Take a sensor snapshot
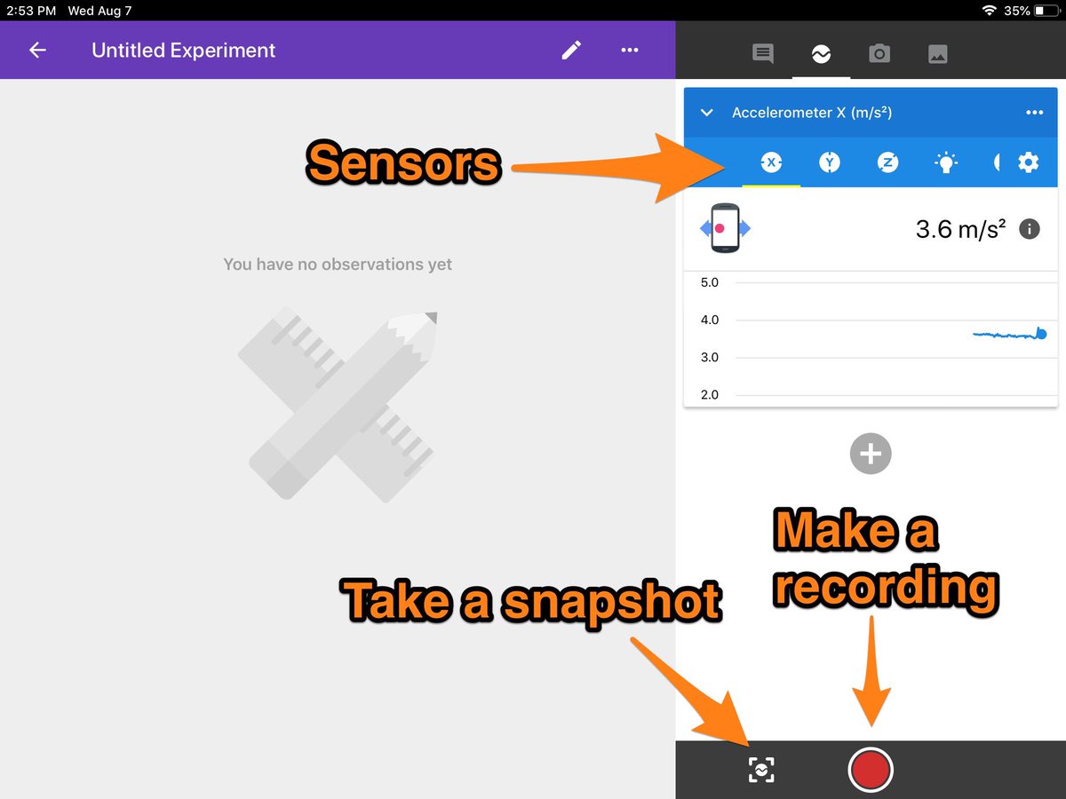Image resolution: width=1066 pixels, height=799 pixels. tap(761, 769)
